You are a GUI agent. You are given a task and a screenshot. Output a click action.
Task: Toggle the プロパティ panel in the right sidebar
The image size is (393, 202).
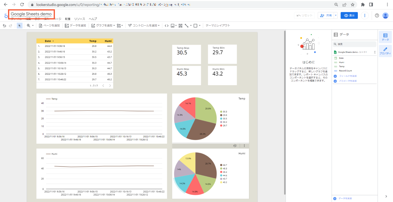385,51
